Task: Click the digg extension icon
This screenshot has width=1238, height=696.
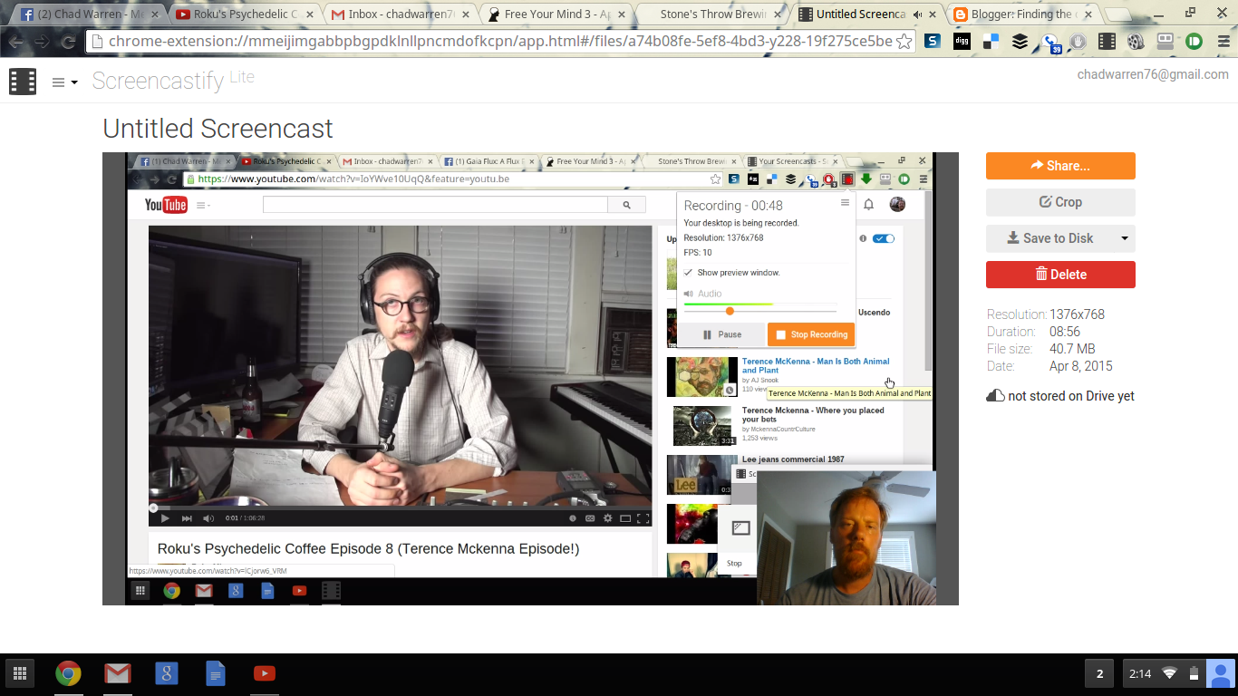Action: coord(961,42)
